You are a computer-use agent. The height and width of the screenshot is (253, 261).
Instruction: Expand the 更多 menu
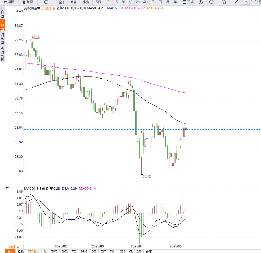188,2
